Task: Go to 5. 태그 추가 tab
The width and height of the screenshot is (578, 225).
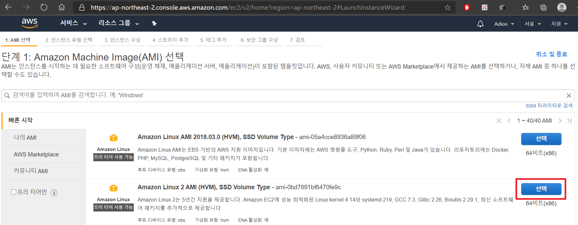Action: tap(214, 40)
